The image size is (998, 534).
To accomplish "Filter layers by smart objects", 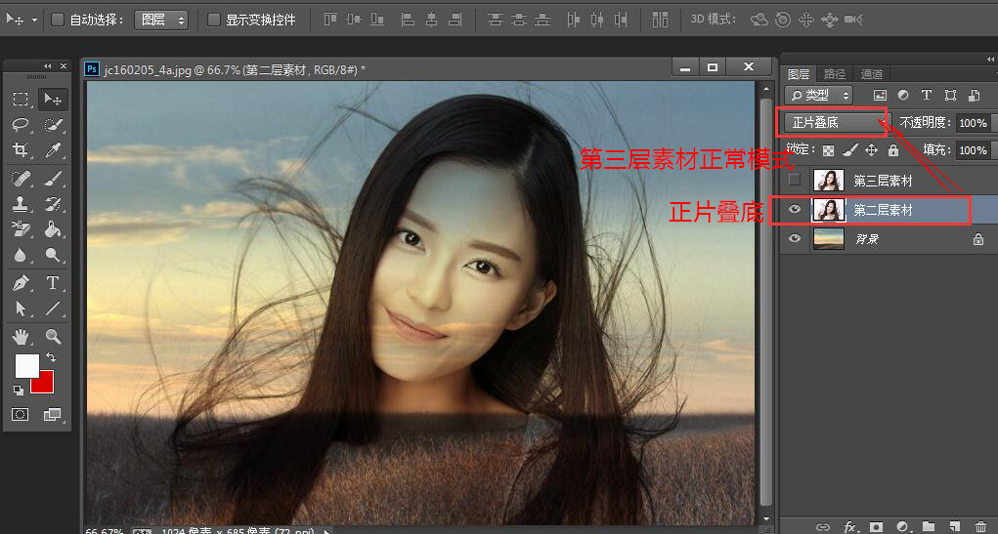I will click(974, 96).
